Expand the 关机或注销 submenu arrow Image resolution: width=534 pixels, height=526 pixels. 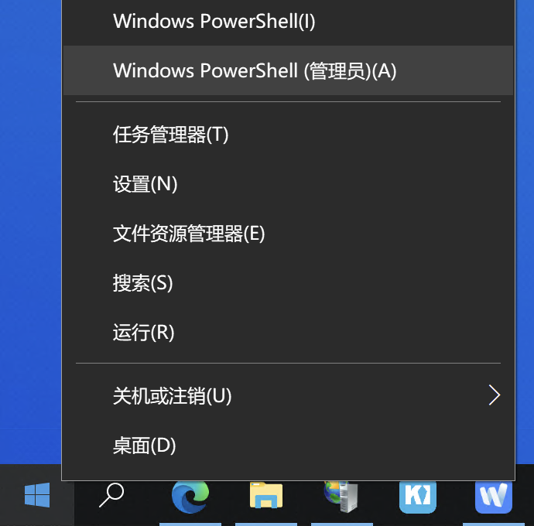(x=495, y=395)
